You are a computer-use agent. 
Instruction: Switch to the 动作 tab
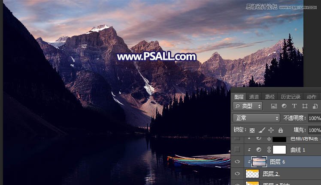(312, 97)
